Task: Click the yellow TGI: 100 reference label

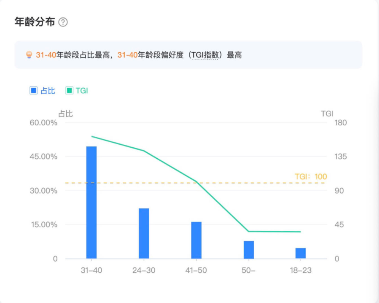Action: (310, 176)
